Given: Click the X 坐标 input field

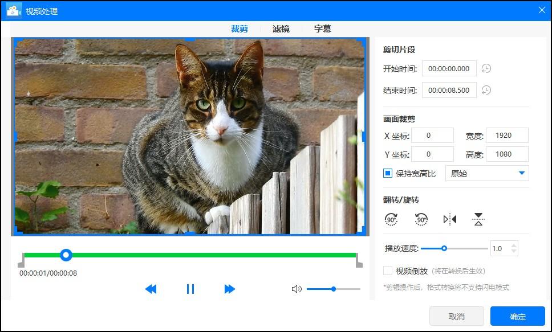Looking at the screenshot, I should [x=433, y=136].
